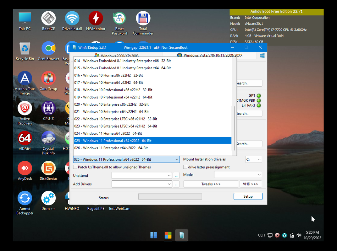Select 022 Windows 10 Enterprise LTSC x86
Viewport: 337px width, 251px height.
click(152, 119)
